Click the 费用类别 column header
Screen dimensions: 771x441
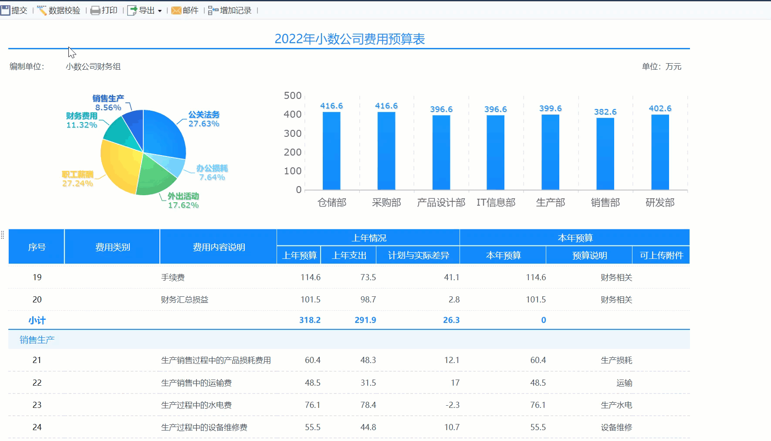point(112,247)
